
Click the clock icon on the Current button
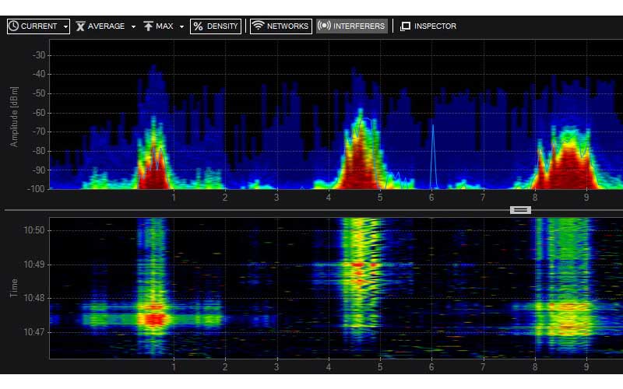(x=14, y=26)
